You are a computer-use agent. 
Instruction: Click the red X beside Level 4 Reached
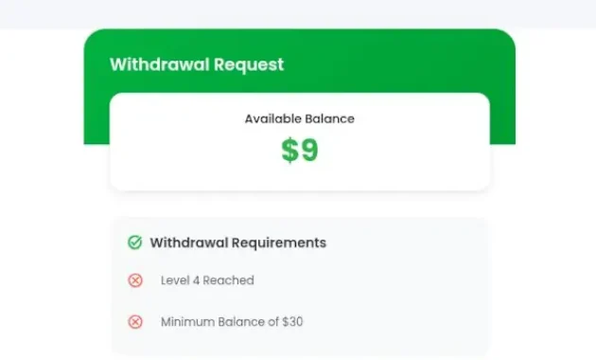click(x=135, y=280)
